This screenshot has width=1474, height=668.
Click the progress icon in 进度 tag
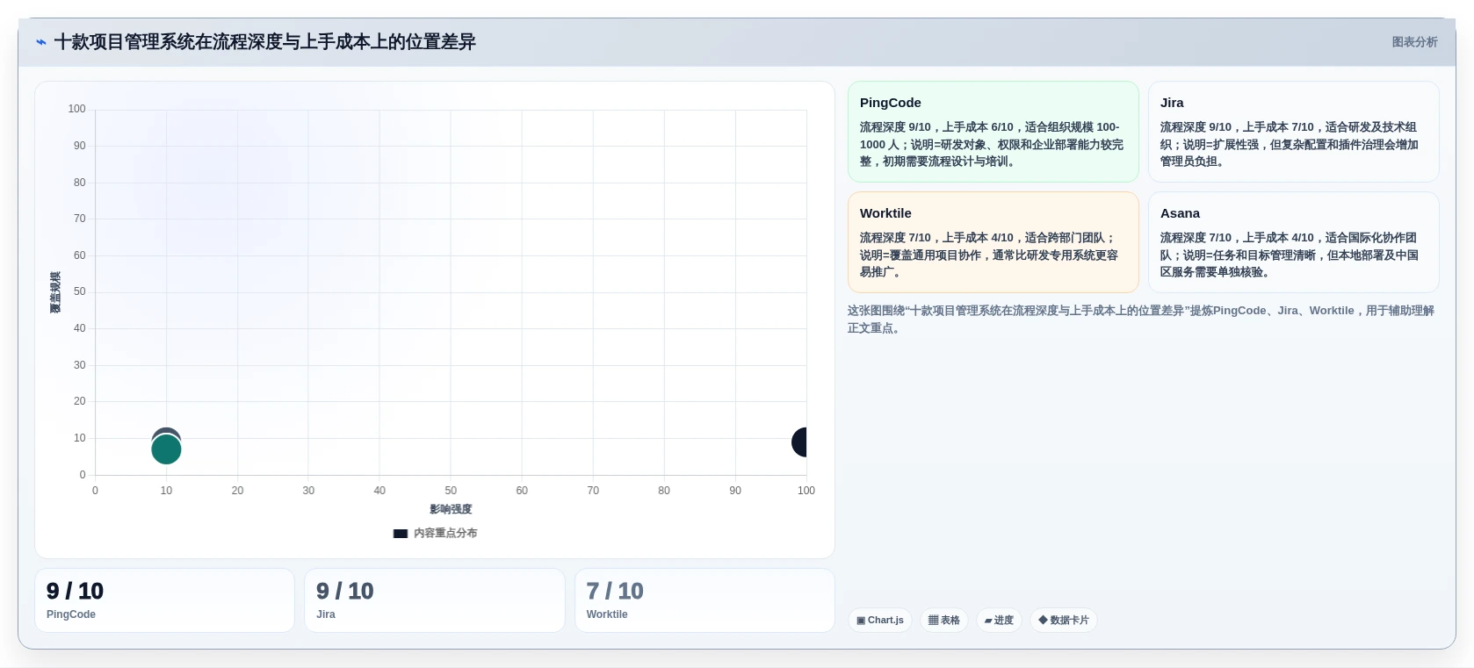click(988, 621)
